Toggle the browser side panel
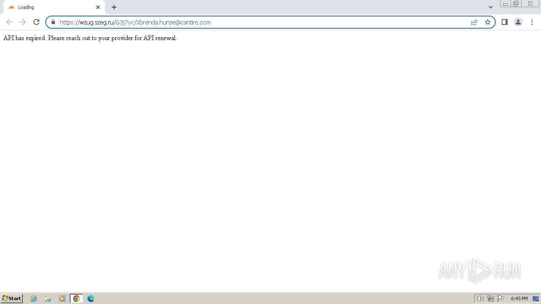 505,22
